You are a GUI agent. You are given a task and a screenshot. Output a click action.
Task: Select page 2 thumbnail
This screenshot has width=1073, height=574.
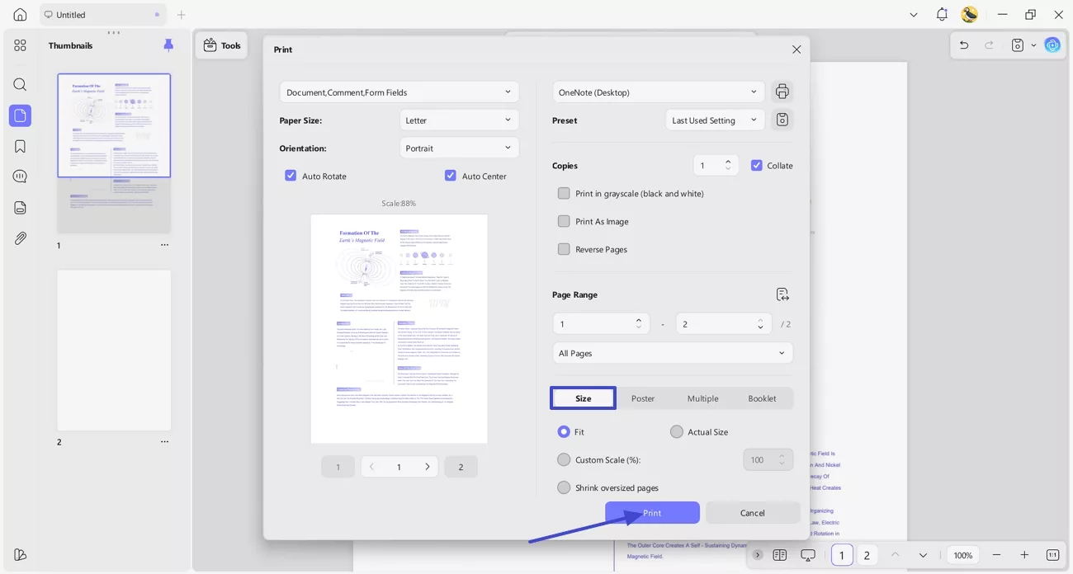(114, 350)
